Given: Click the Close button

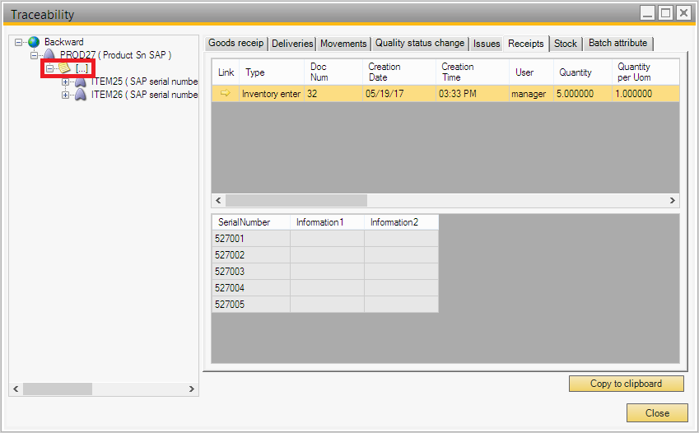Looking at the screenshot, I should pyautogui.click(x=656, y=412).
